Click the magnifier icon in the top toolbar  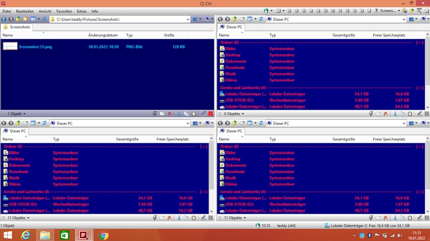(x=420, y=11)
